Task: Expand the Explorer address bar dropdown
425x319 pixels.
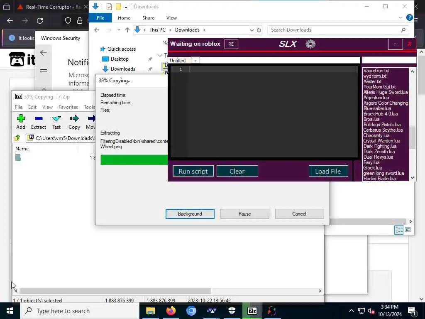Action: pyautogui.click(x=252, y=30)
